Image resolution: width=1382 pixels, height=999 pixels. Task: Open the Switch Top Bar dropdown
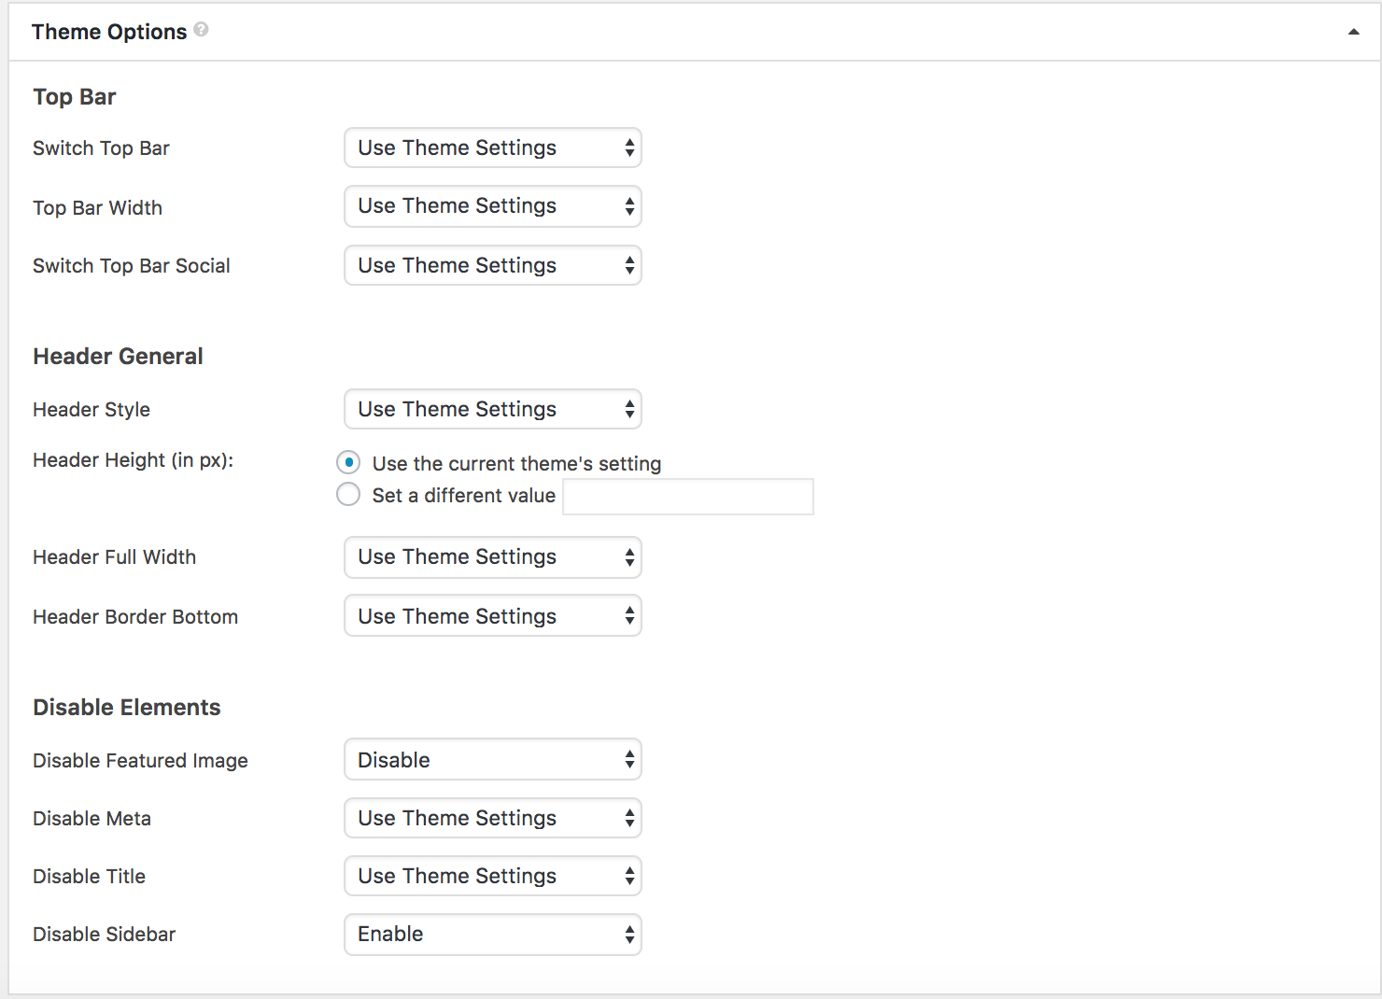[x=493, y=148]
